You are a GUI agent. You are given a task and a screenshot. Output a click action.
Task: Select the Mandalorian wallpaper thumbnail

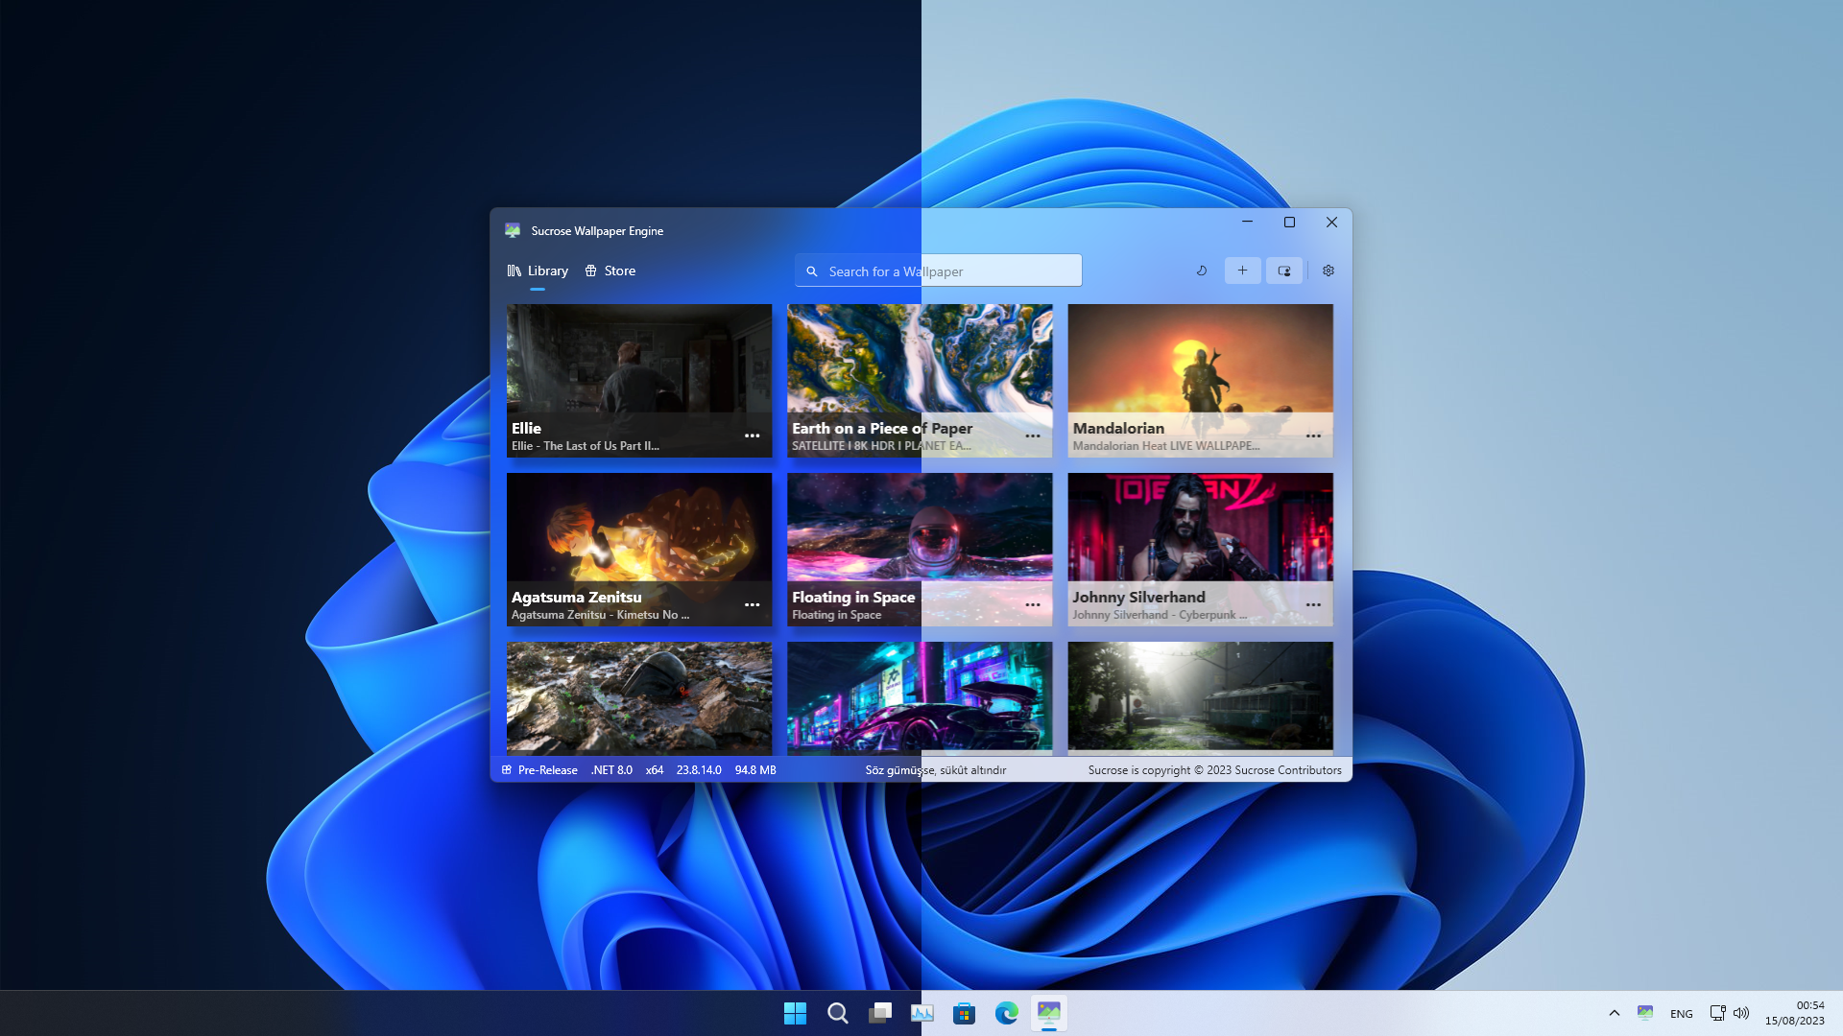pos(1200,360)
